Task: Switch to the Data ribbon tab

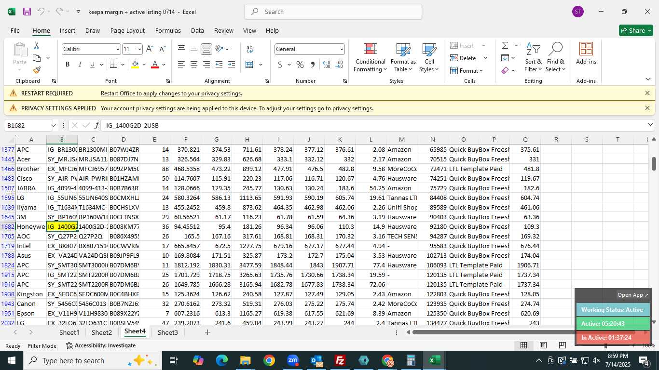Action: point(197,30)
